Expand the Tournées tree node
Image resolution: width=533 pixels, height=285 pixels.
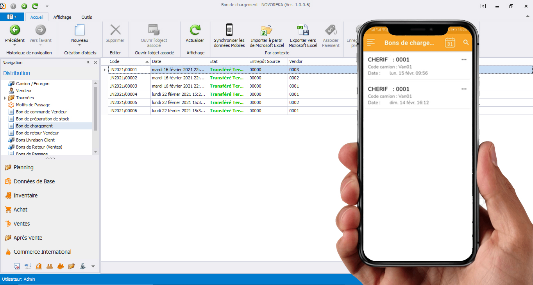(5, 98)
